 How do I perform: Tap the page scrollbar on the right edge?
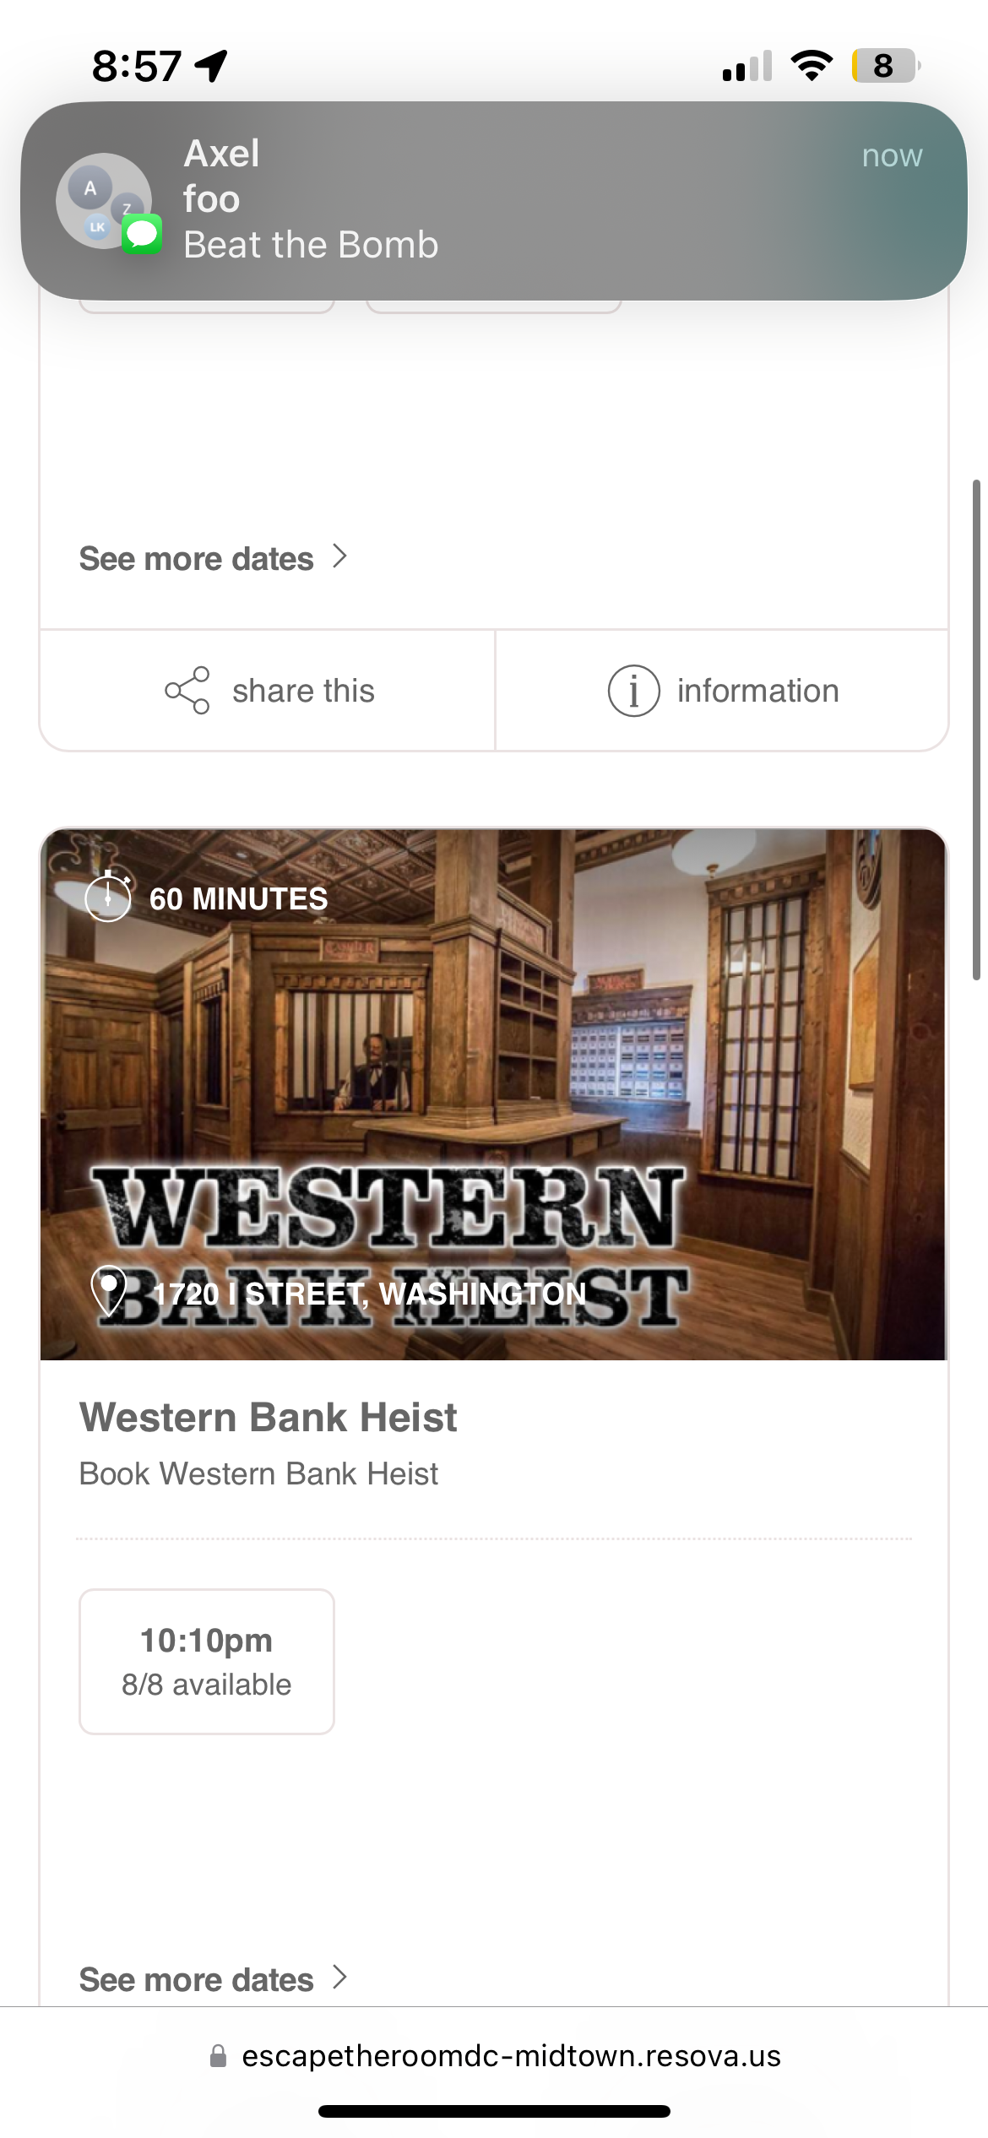pos(977,730)
